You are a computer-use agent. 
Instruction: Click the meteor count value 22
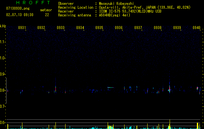(x=47, y=15)
